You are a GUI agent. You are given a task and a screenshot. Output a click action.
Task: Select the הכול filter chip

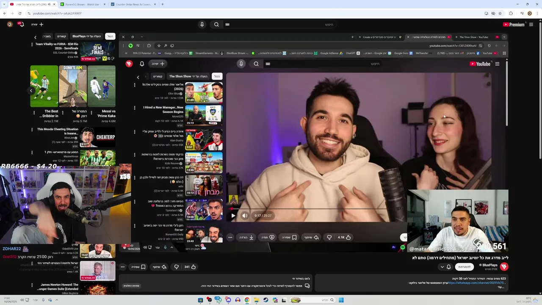click(110, 36)
